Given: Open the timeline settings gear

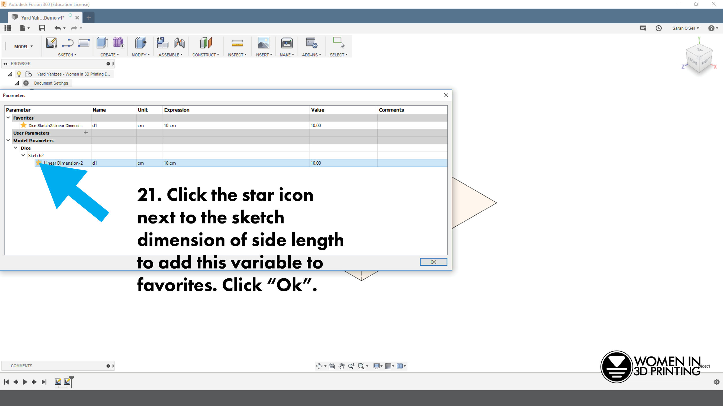Looking at the screenshot, I should tap(716, 382).
